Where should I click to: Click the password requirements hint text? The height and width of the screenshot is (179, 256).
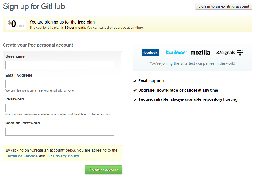pos(59,115)
